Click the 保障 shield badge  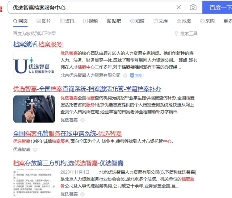[x=137, y=75]
